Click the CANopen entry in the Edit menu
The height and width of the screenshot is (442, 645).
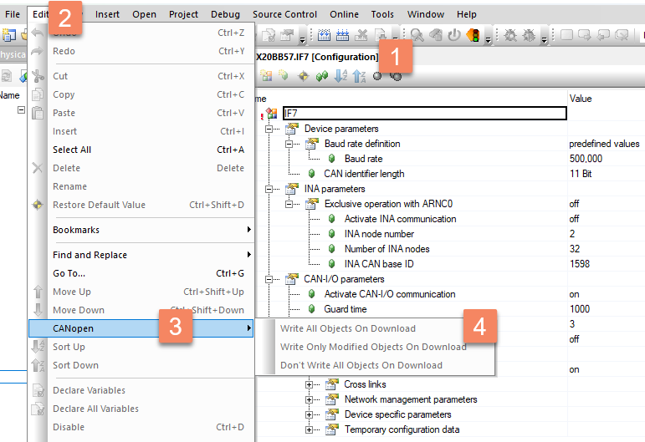tap(141, 328)
